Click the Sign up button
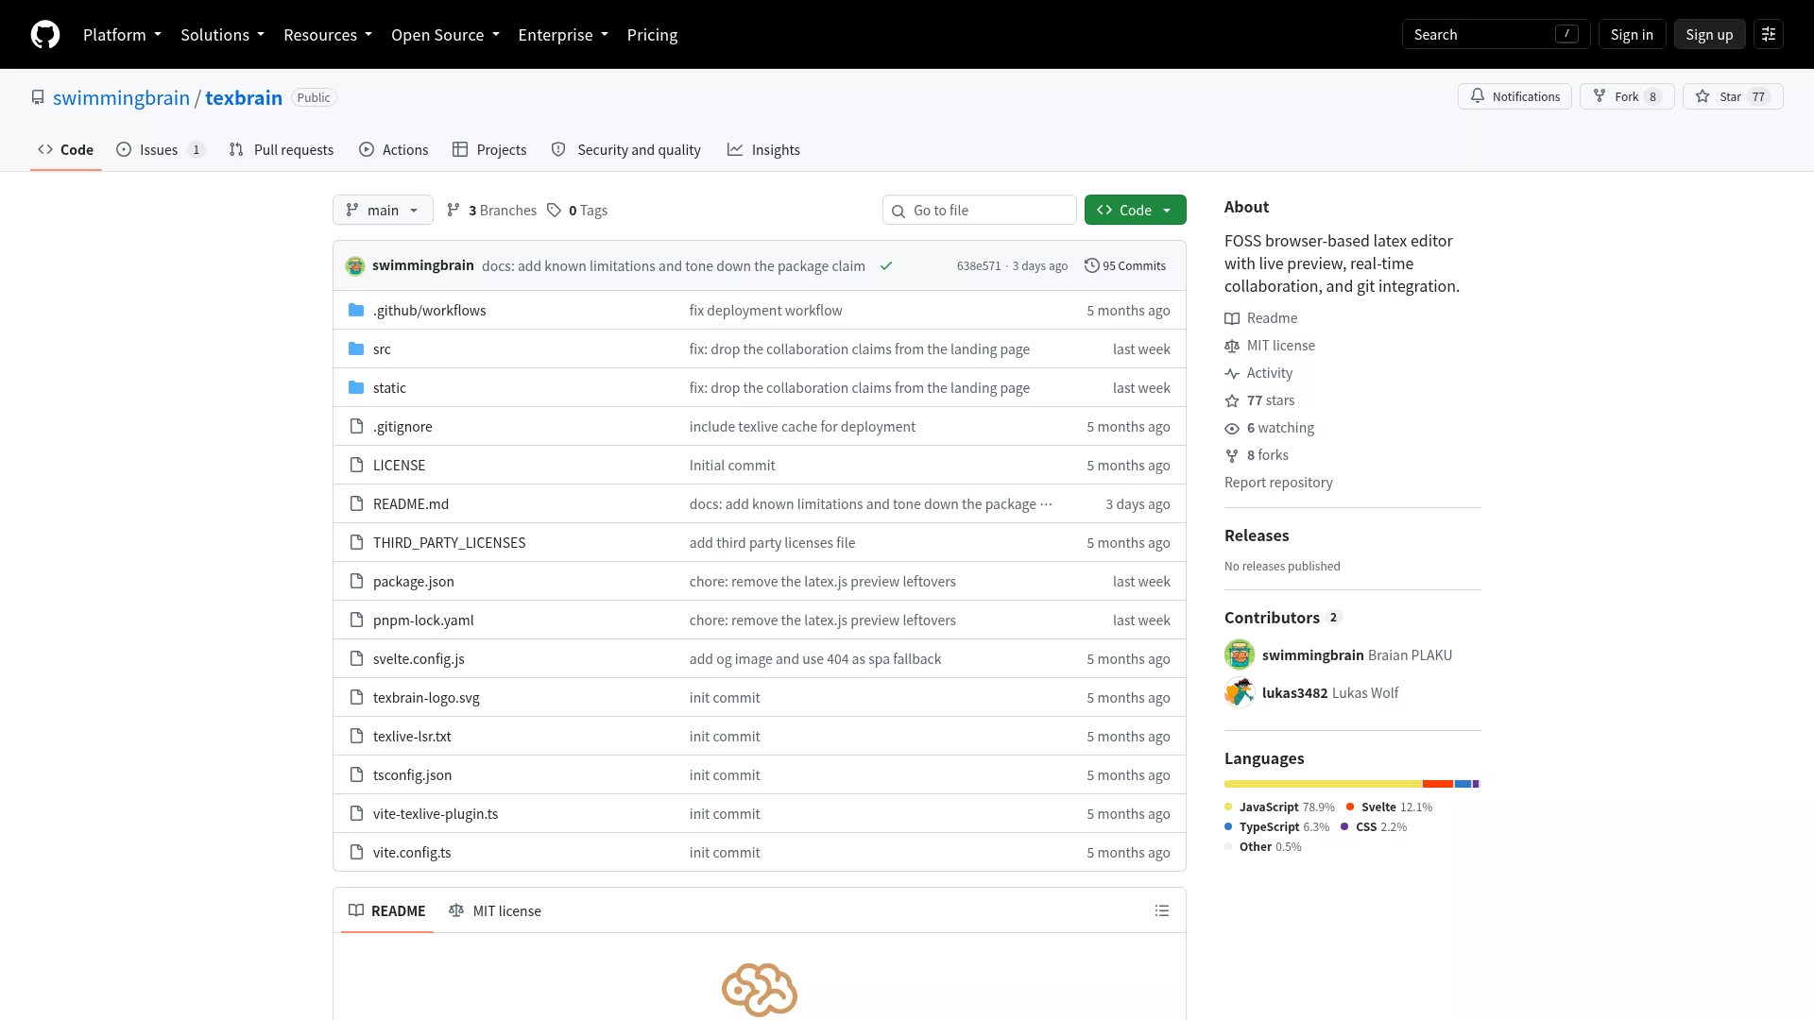This screenshot has height=1020, width=1814. [x=1709, y=35]
